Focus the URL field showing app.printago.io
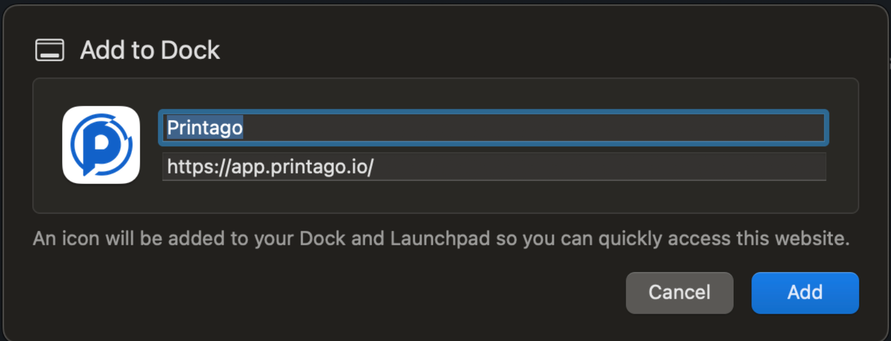Image resolution: width=891 pixels, height=341 pixels. (493, 167)
